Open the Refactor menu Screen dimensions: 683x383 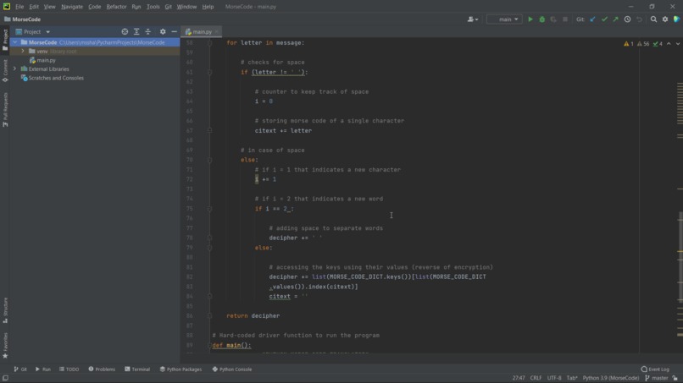(x=116, y=7)
